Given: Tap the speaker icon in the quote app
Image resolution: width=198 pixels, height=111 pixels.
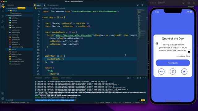Looking at the screenshot, I should 161,72.
